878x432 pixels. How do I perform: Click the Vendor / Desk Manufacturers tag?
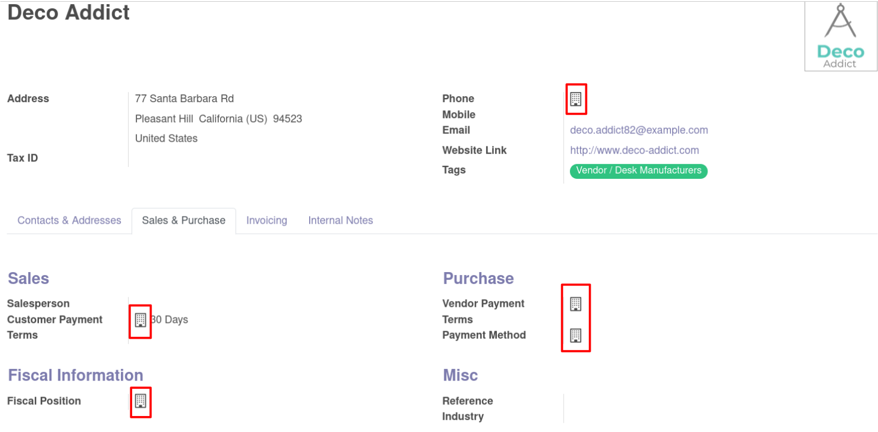(x=638, y=171)
